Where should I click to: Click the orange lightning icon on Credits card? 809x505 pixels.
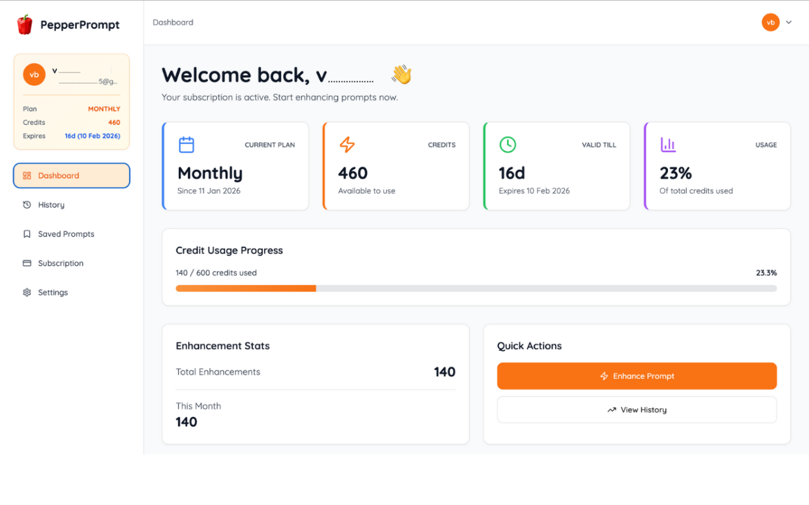coord(347,145)
